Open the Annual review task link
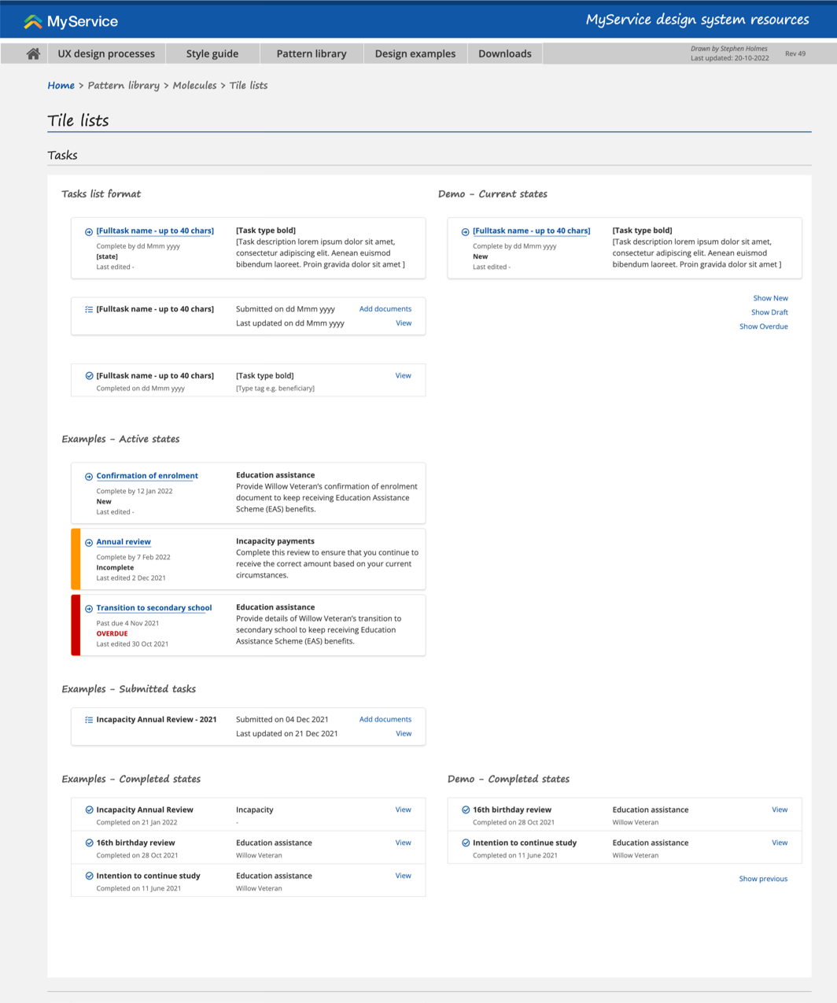 pos(124,542)
